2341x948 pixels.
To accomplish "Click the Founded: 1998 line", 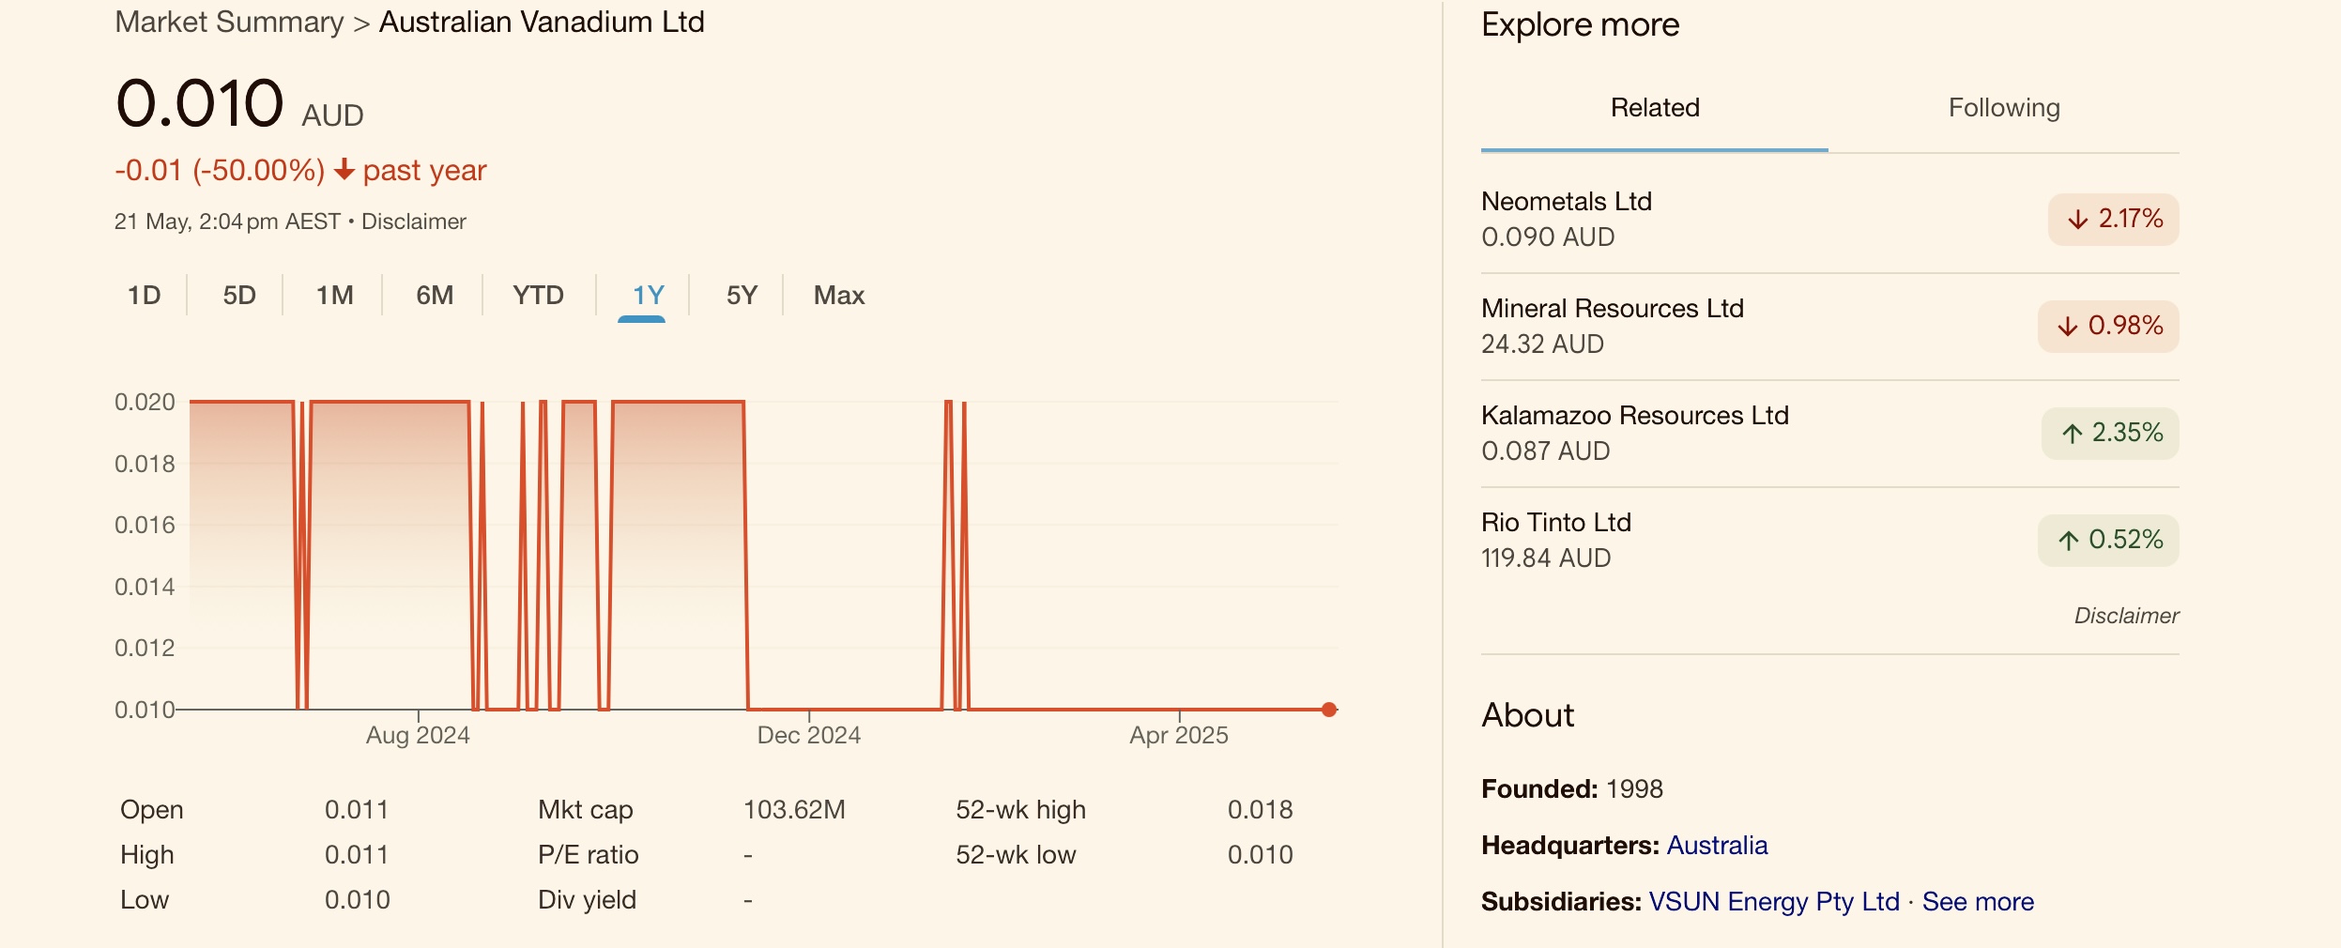I will (x=1572, y=789).
